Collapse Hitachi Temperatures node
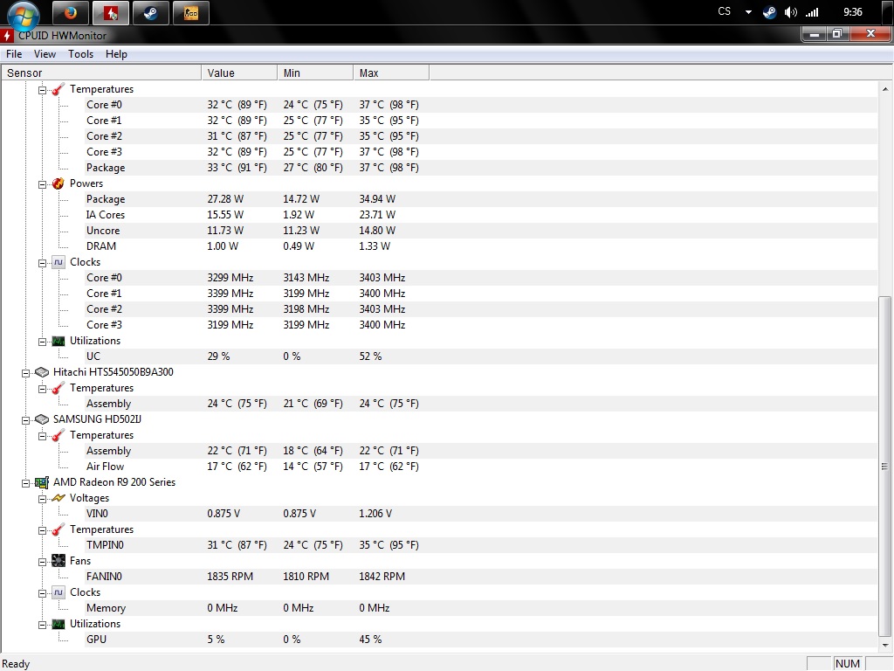 coord(42,389)
